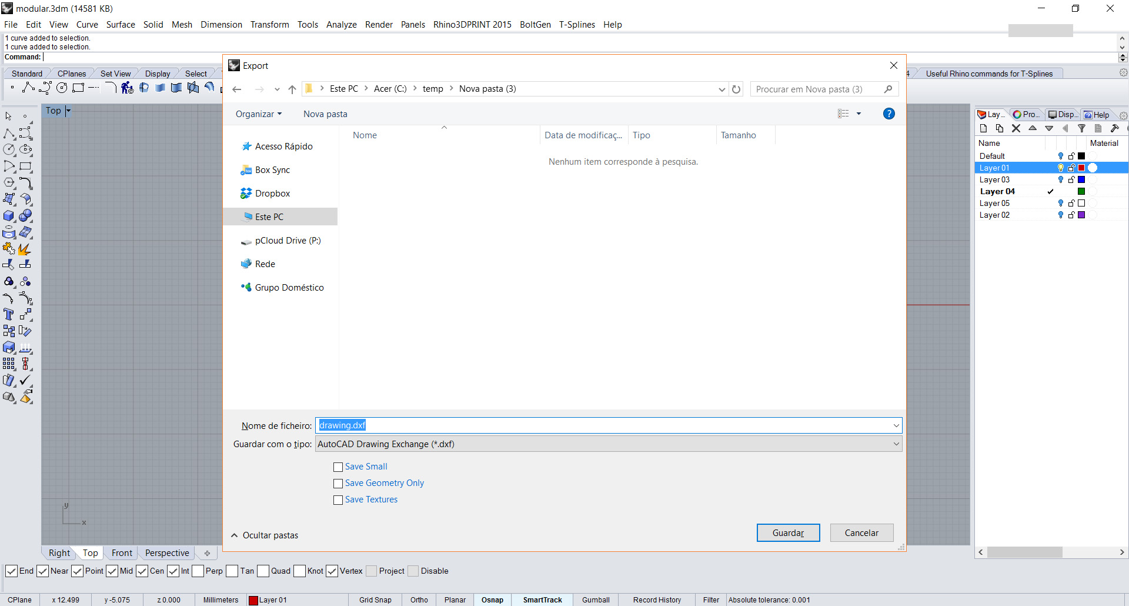Open the Top viewport title dropdown arrow
Image resolution: width=1129 pixels, height=606 pixels.
[x=68, y=111]
